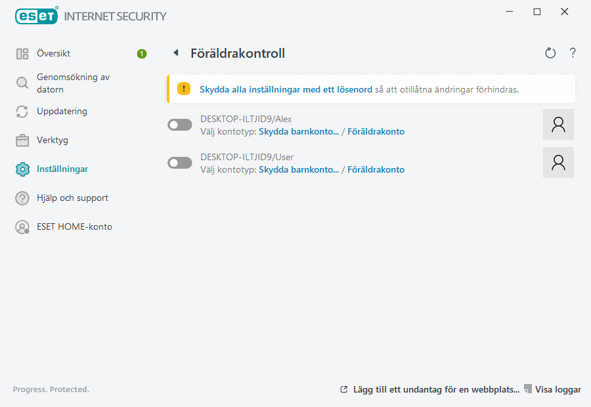This screenshot has width=591, height=407.
Task: Select Föräldrakonto for the User account
Action: click(376, 169)
